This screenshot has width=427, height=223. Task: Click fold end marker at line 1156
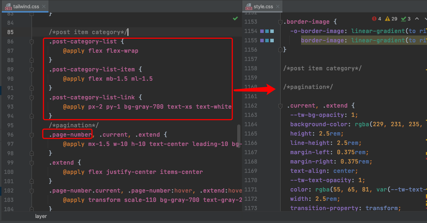pos(280,50)
